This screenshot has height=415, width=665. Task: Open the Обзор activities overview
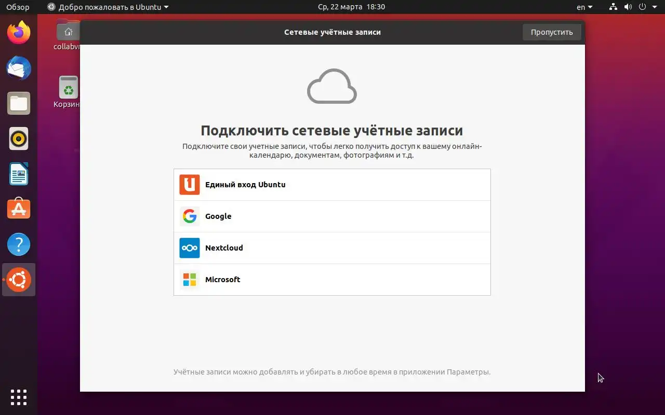point(18,7)
